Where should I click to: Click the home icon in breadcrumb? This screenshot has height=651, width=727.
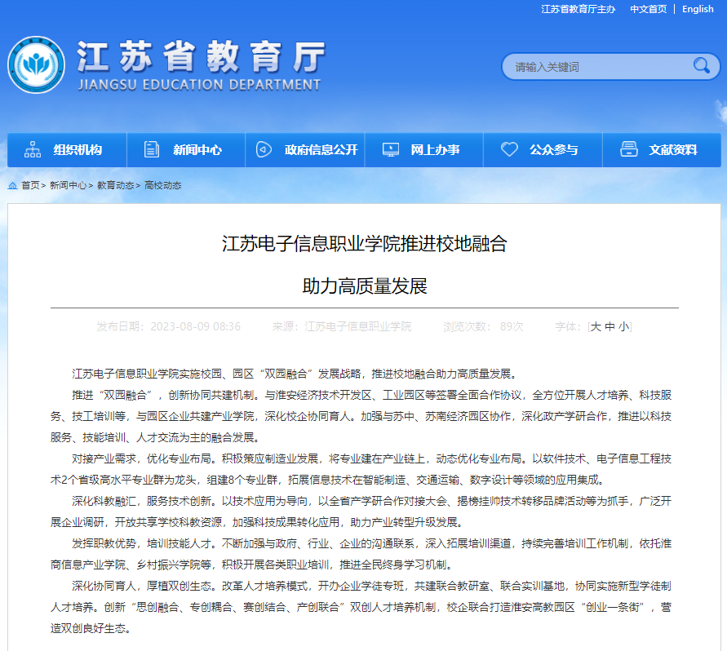[12, 185]
